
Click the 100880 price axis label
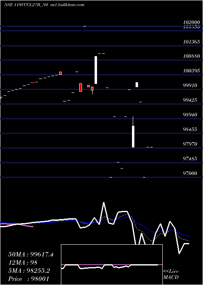[191, 56]
